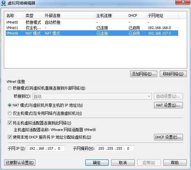Click the 应用(A) button

[149, 163]
